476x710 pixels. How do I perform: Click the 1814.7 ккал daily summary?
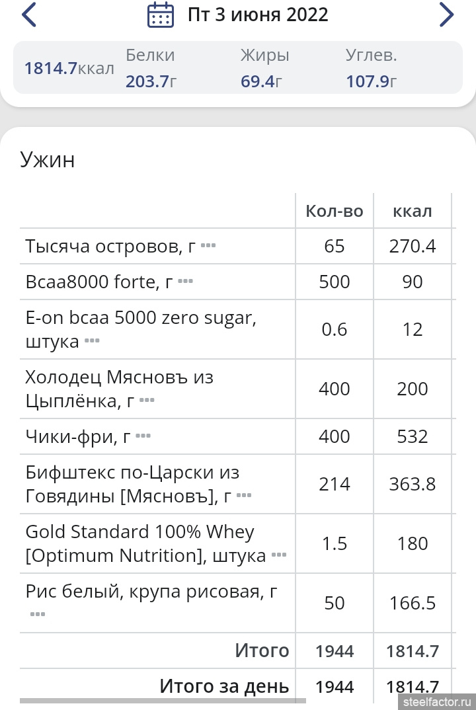[x=69, y=68]
